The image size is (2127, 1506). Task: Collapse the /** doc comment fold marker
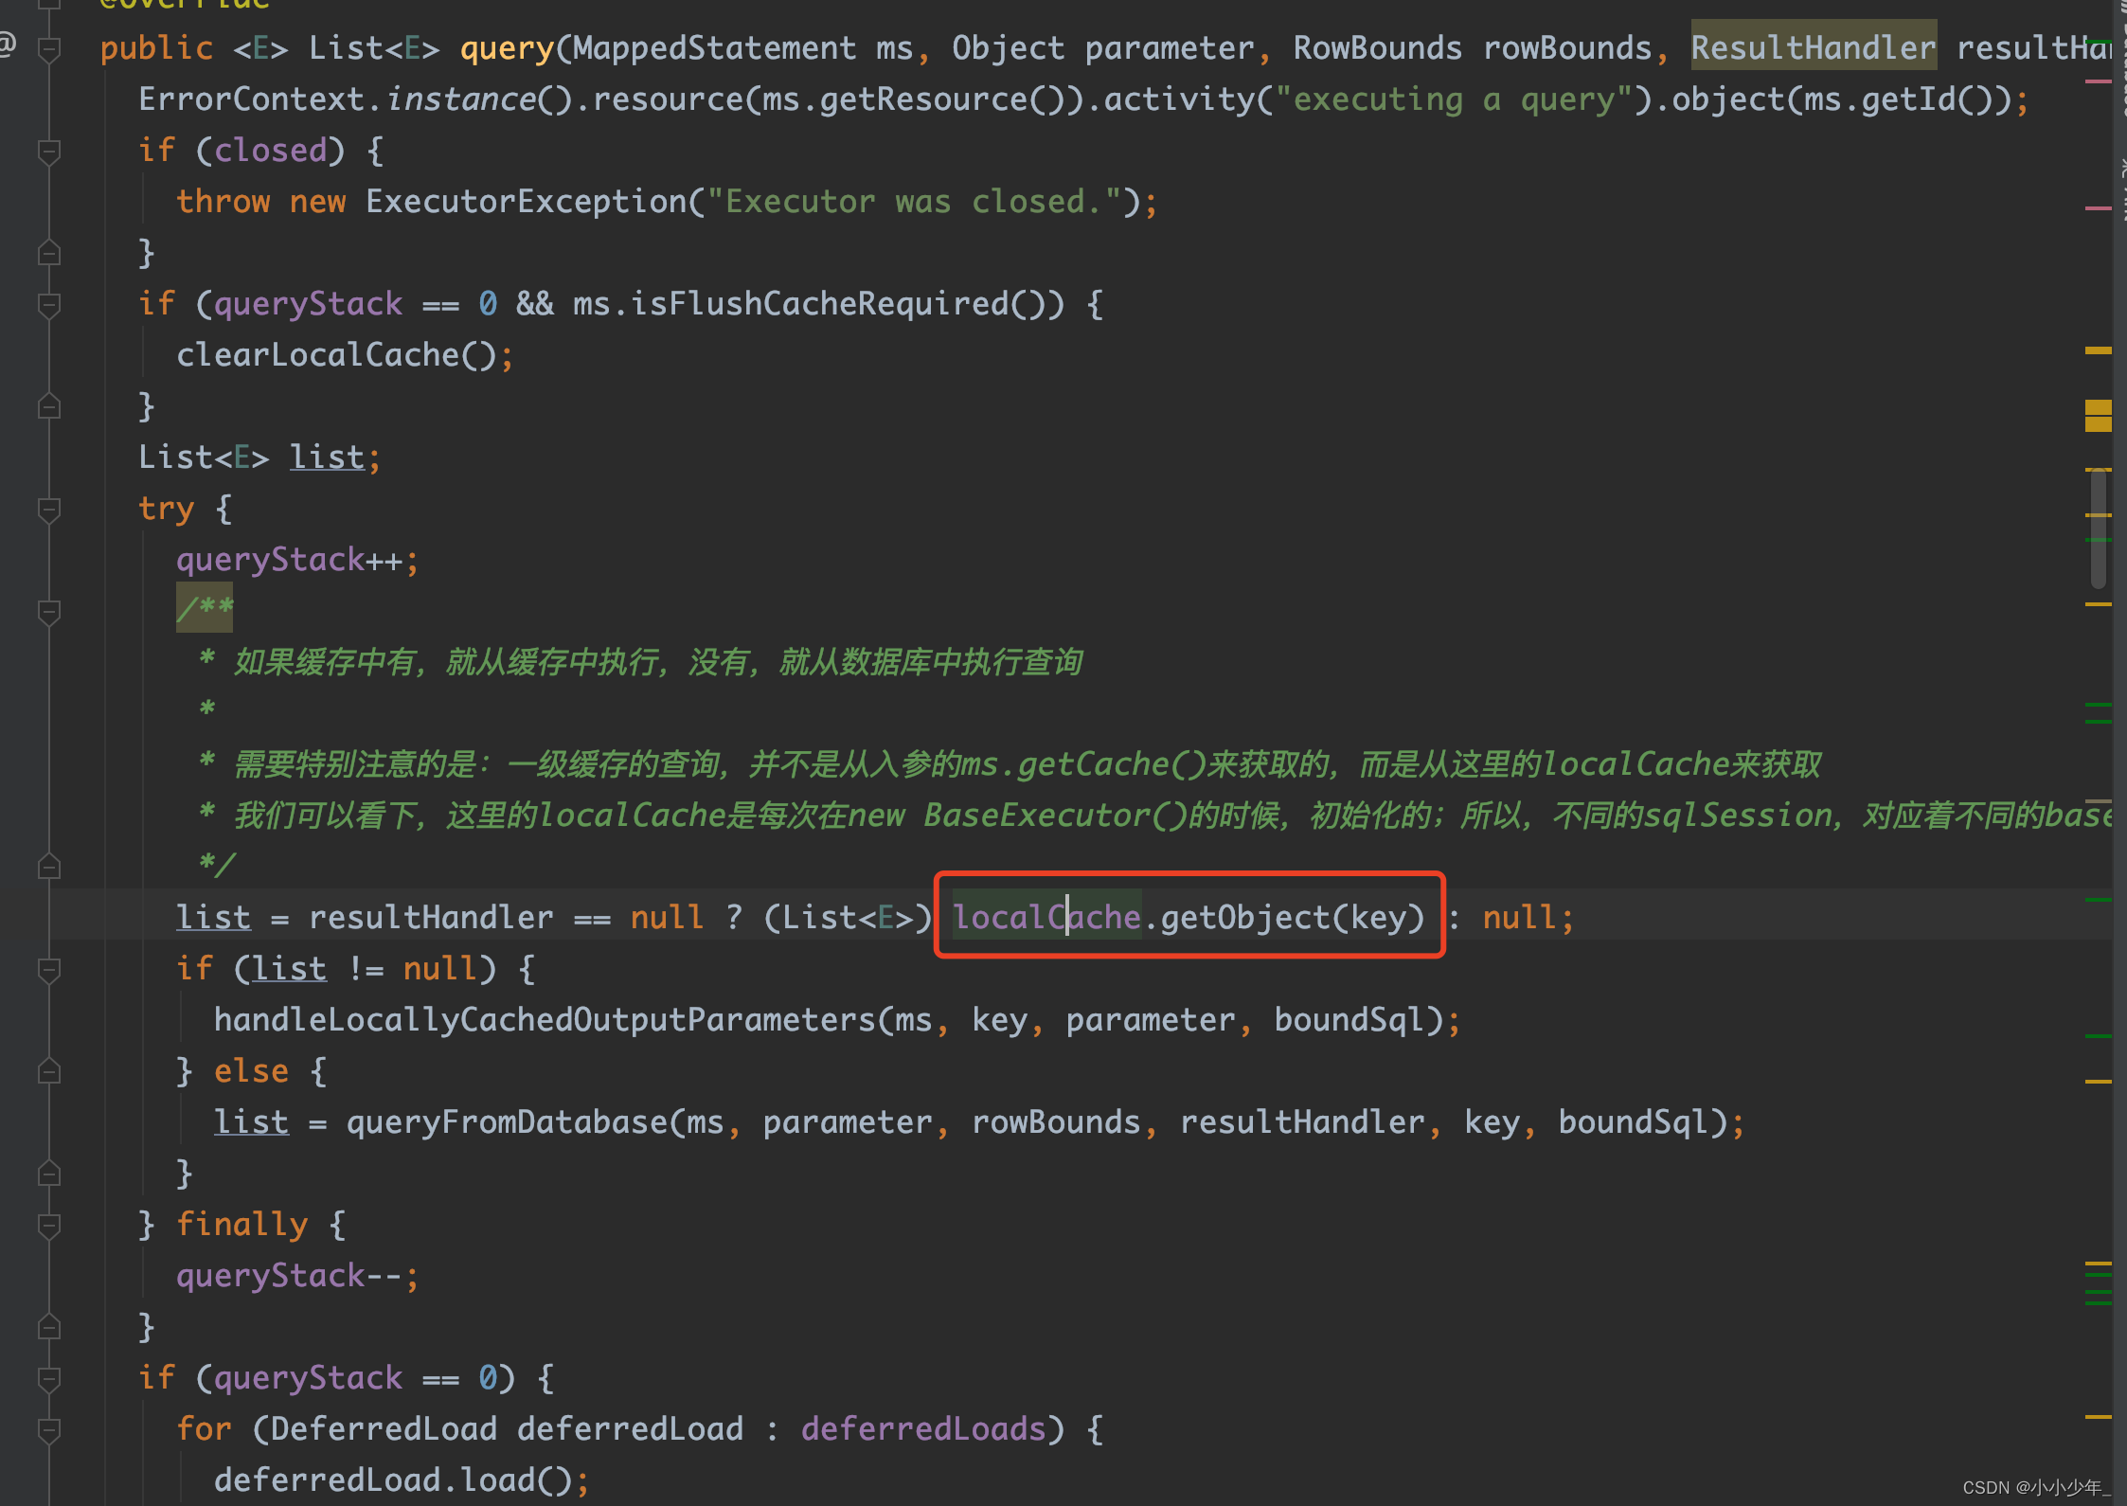tap(49, 611)
